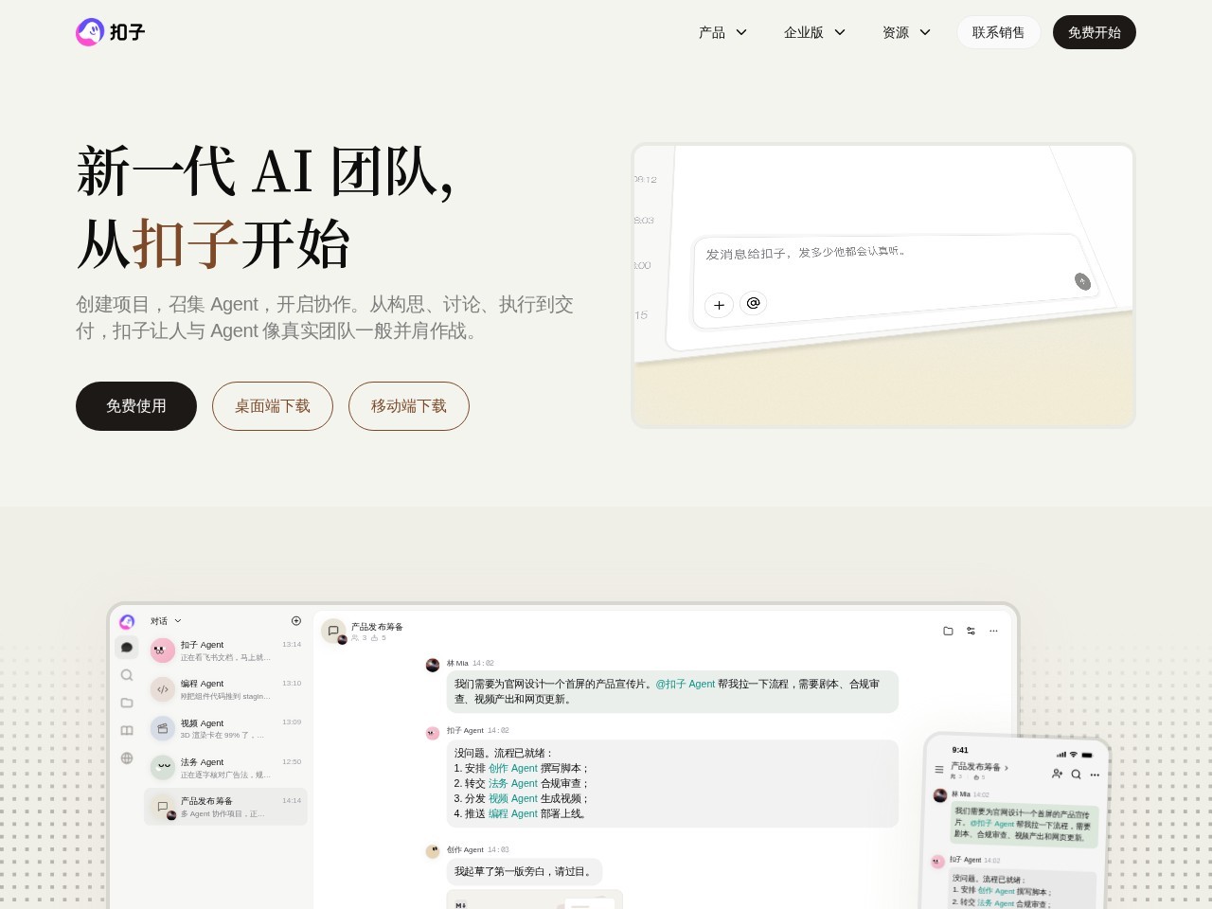Click the search icon in phone mockup

click(x=1076, y=775)
